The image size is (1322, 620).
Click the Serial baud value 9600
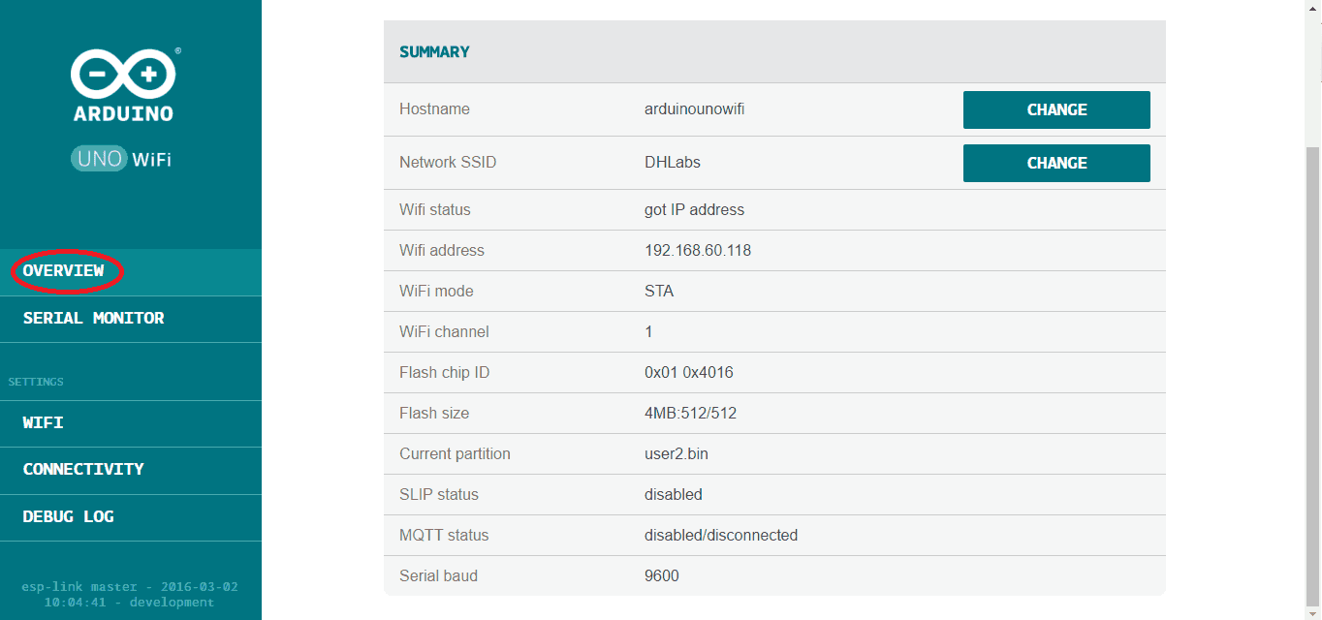[661, 576]
